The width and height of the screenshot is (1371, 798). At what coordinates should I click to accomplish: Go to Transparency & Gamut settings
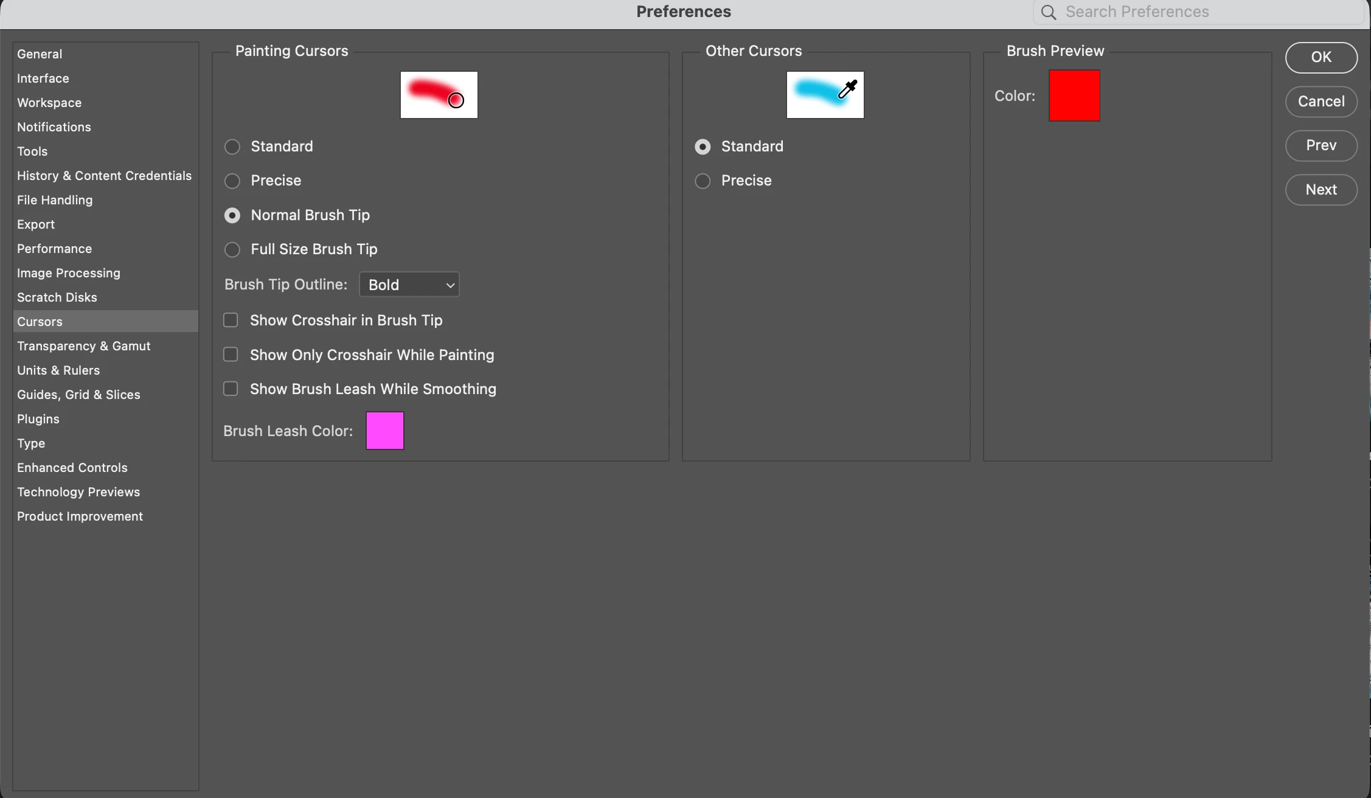pyautogui.click(x=83, y=346)
